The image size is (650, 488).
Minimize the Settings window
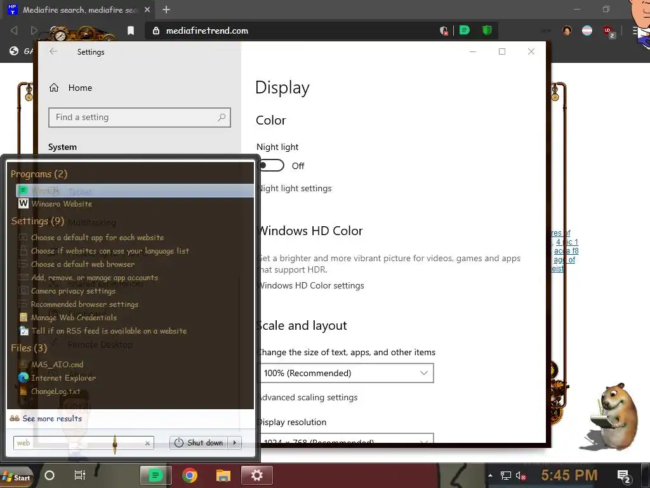pos(472,51)
